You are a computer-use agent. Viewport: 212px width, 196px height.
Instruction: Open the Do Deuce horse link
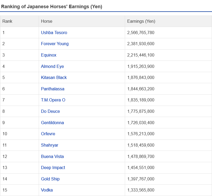pos(50,111)
